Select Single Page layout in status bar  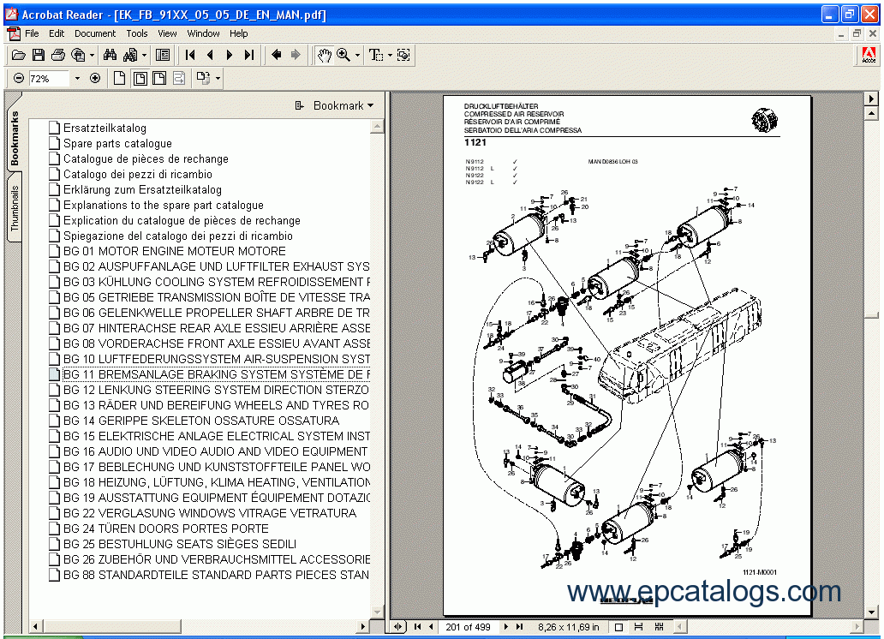[619, 627]
